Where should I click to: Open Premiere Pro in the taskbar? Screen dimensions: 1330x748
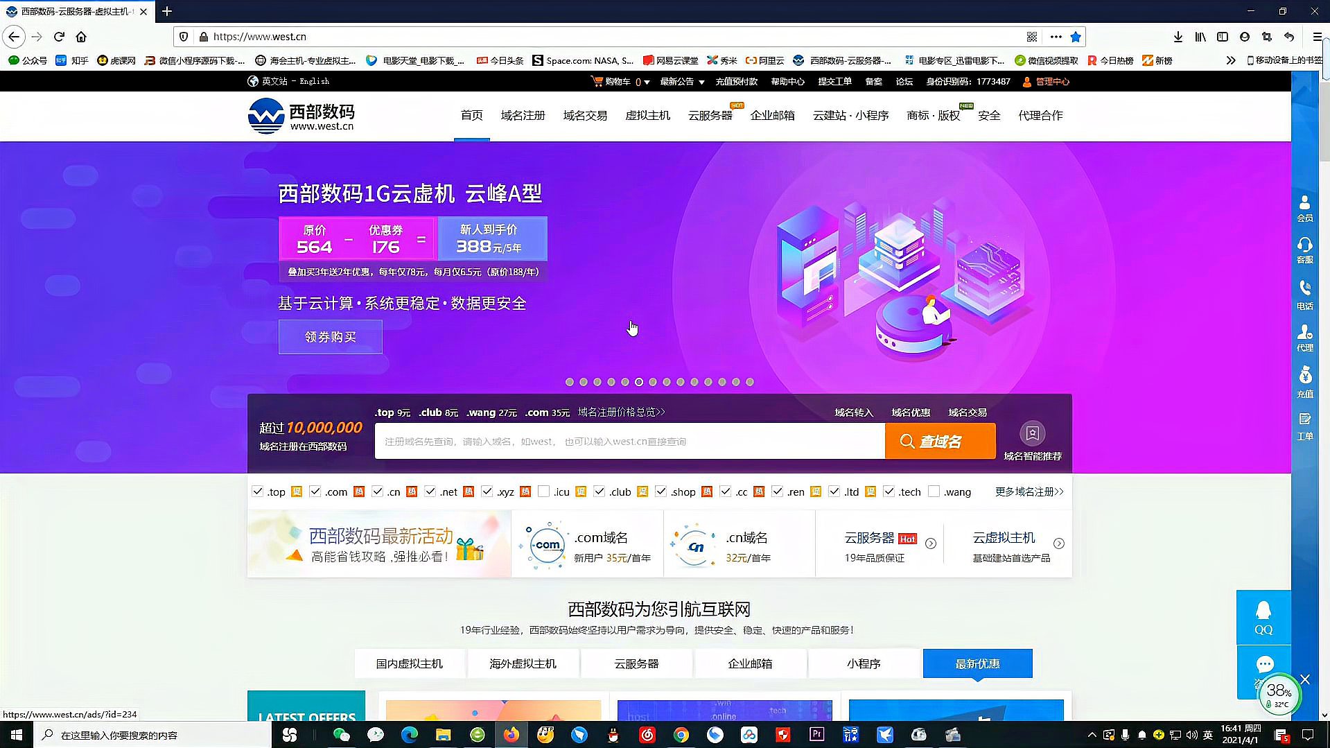[816, 735]
